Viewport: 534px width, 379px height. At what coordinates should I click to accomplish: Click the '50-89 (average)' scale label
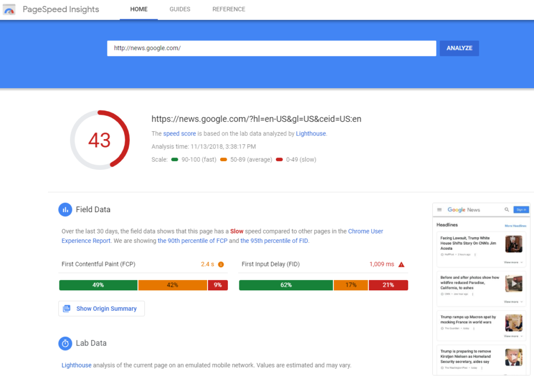click(251, 160)
